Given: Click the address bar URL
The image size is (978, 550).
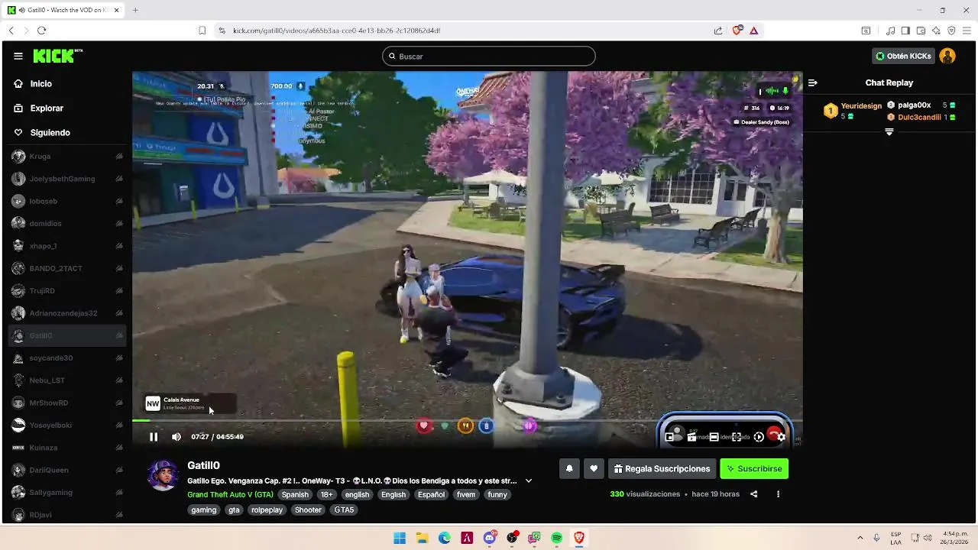Looking at the screenshot, I should [337, 31].
